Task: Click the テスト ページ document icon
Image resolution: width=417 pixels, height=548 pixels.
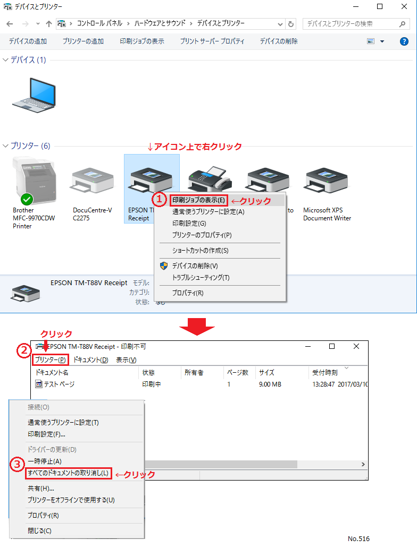Action: 39,384
